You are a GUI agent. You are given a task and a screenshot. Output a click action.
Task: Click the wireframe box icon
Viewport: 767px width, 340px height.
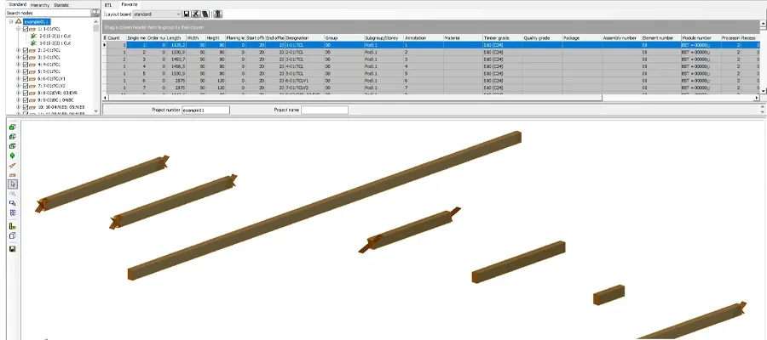click(13, 236)
